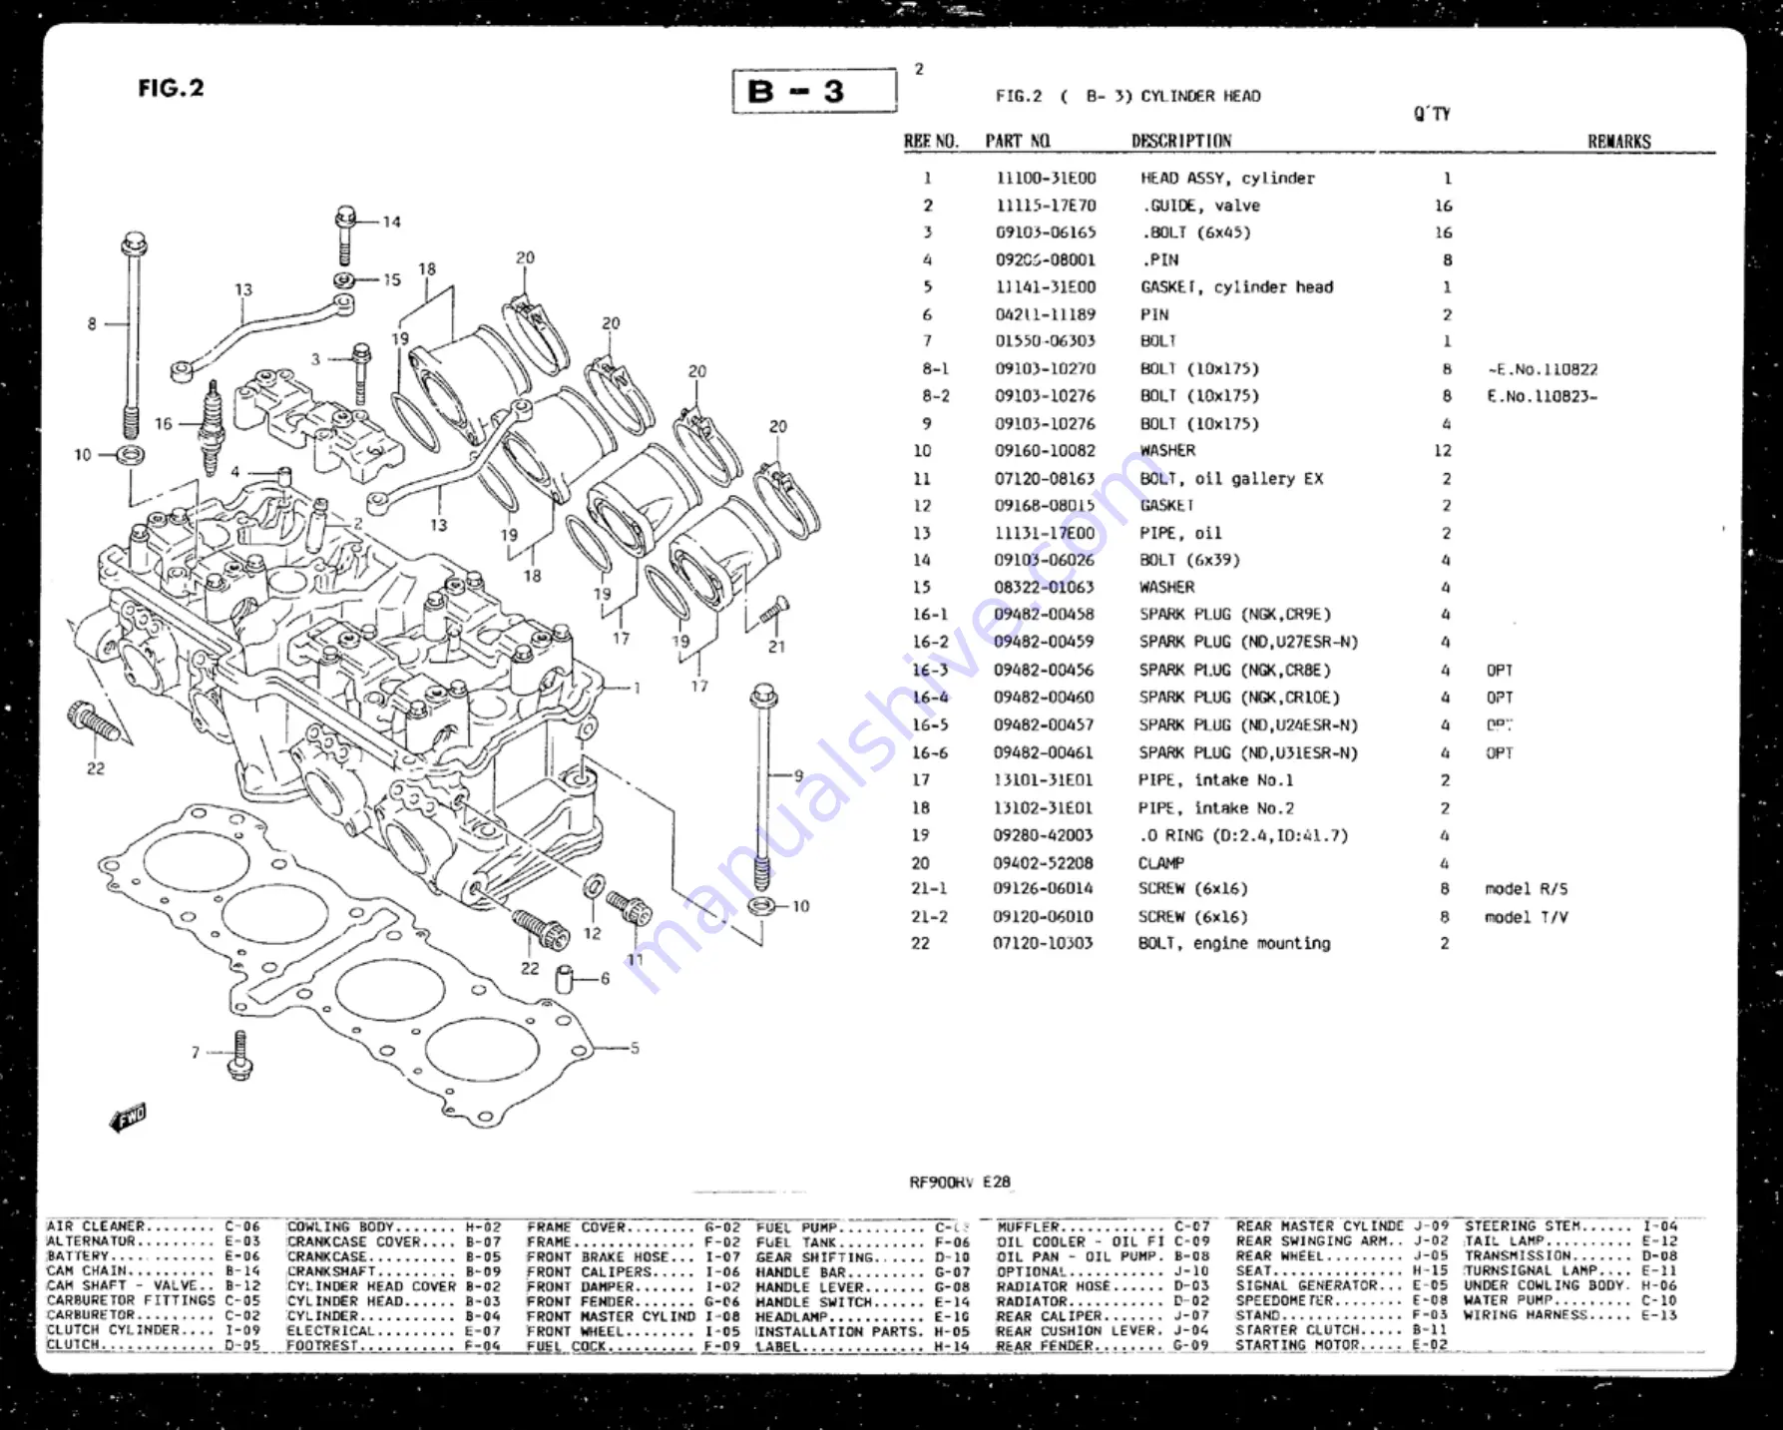1783x1430 pixels.
Task: Click the "RF900RV E28" model label
Action: pyautogui.click(x=960, y=1183)
